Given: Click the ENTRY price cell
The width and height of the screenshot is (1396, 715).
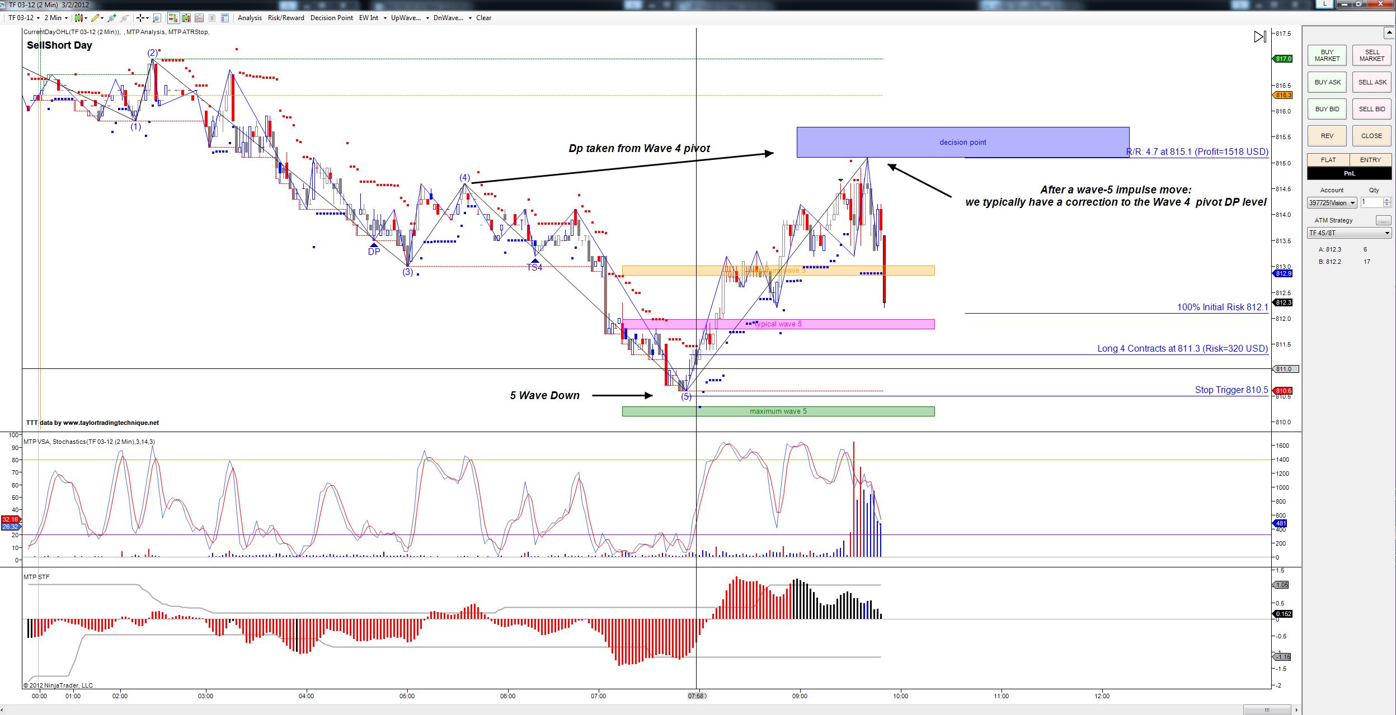Looking at the screenshot, I should [x=1370, y=160].
